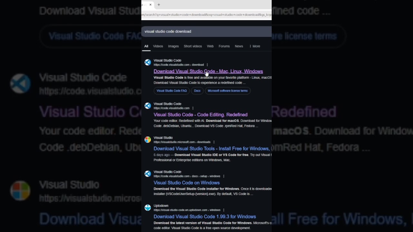
Task: Expand the More search filters menu
Action: [255, 46]
